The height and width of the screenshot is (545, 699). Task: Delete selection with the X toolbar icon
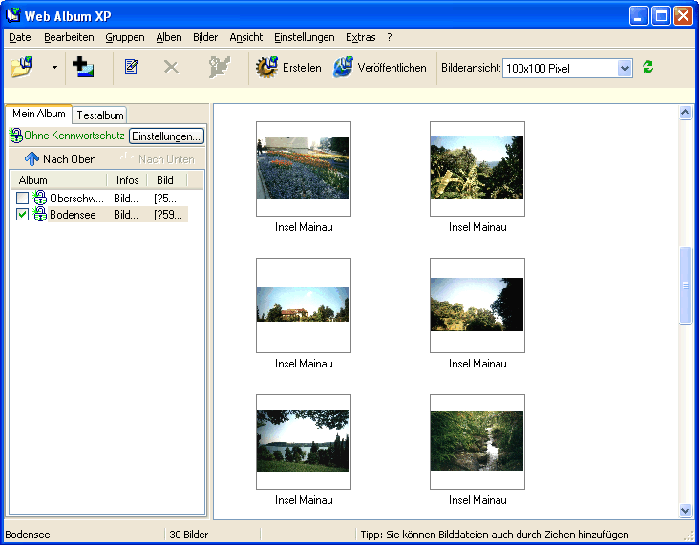point(171,67)
